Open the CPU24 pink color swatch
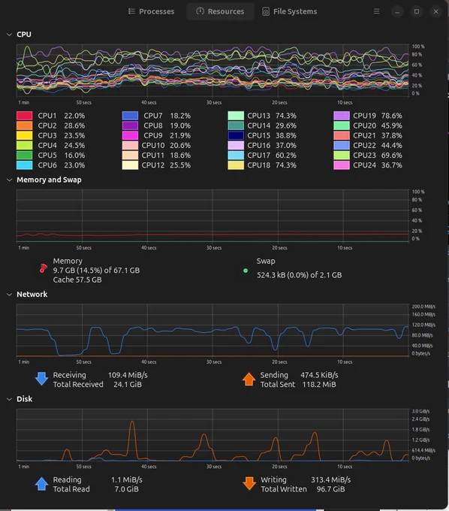 pyautogui.click(x=342, y=165)
